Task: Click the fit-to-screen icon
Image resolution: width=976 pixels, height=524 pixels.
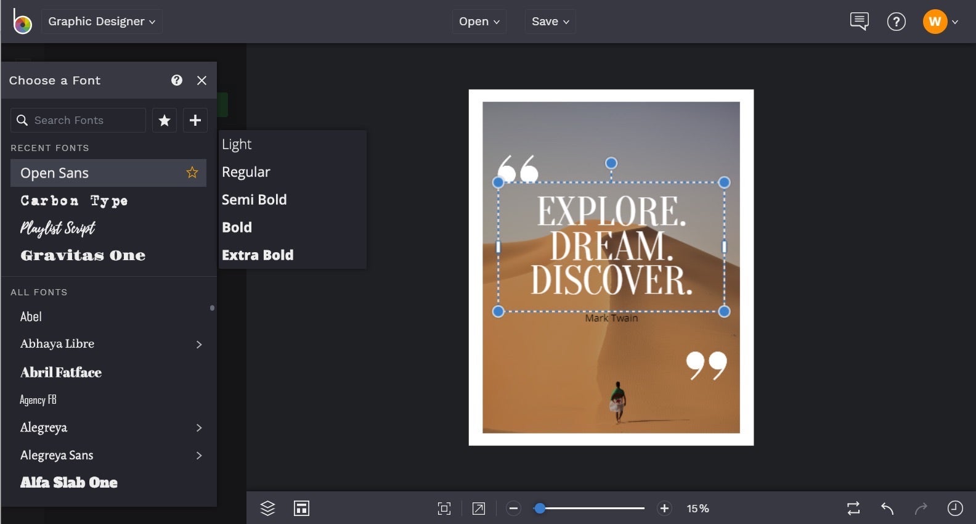Action: [x=444, y=509]
